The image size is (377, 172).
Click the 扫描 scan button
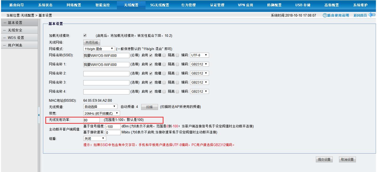[149, 106]
